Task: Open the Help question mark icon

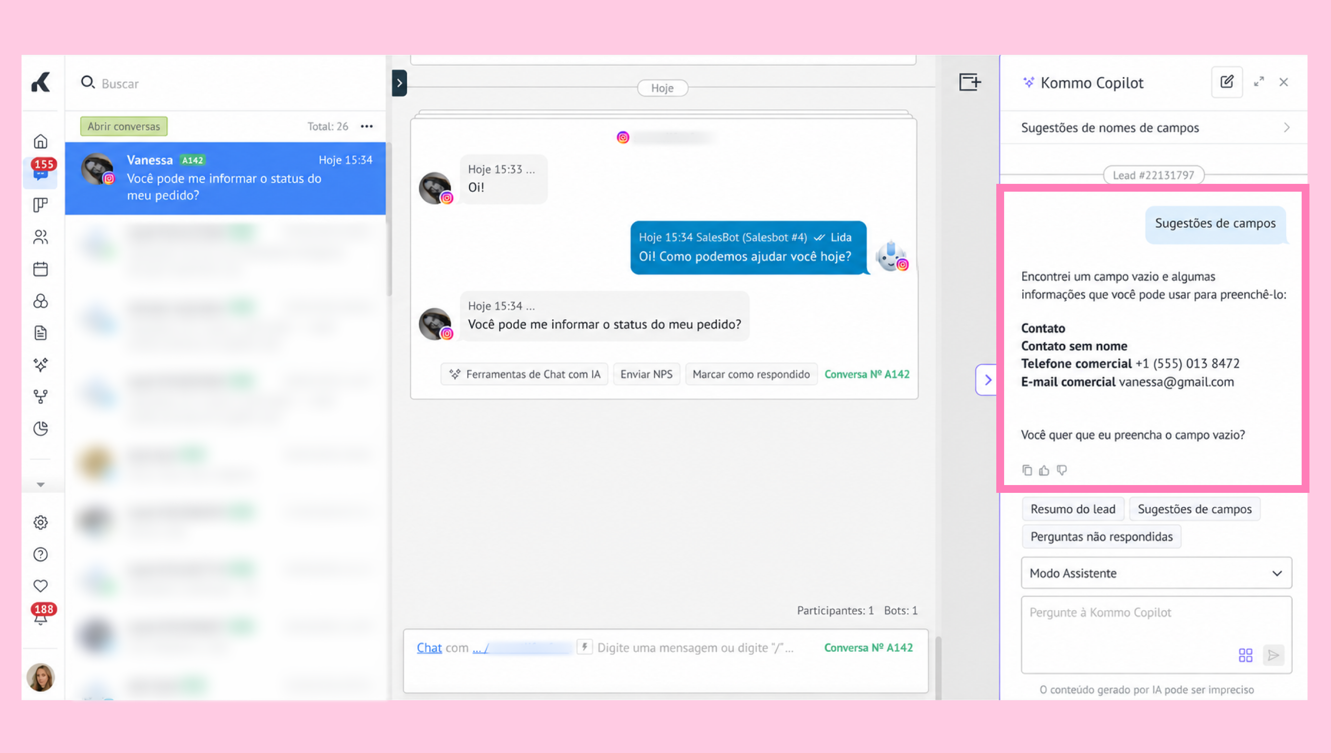Action: [x=40, y=554]
